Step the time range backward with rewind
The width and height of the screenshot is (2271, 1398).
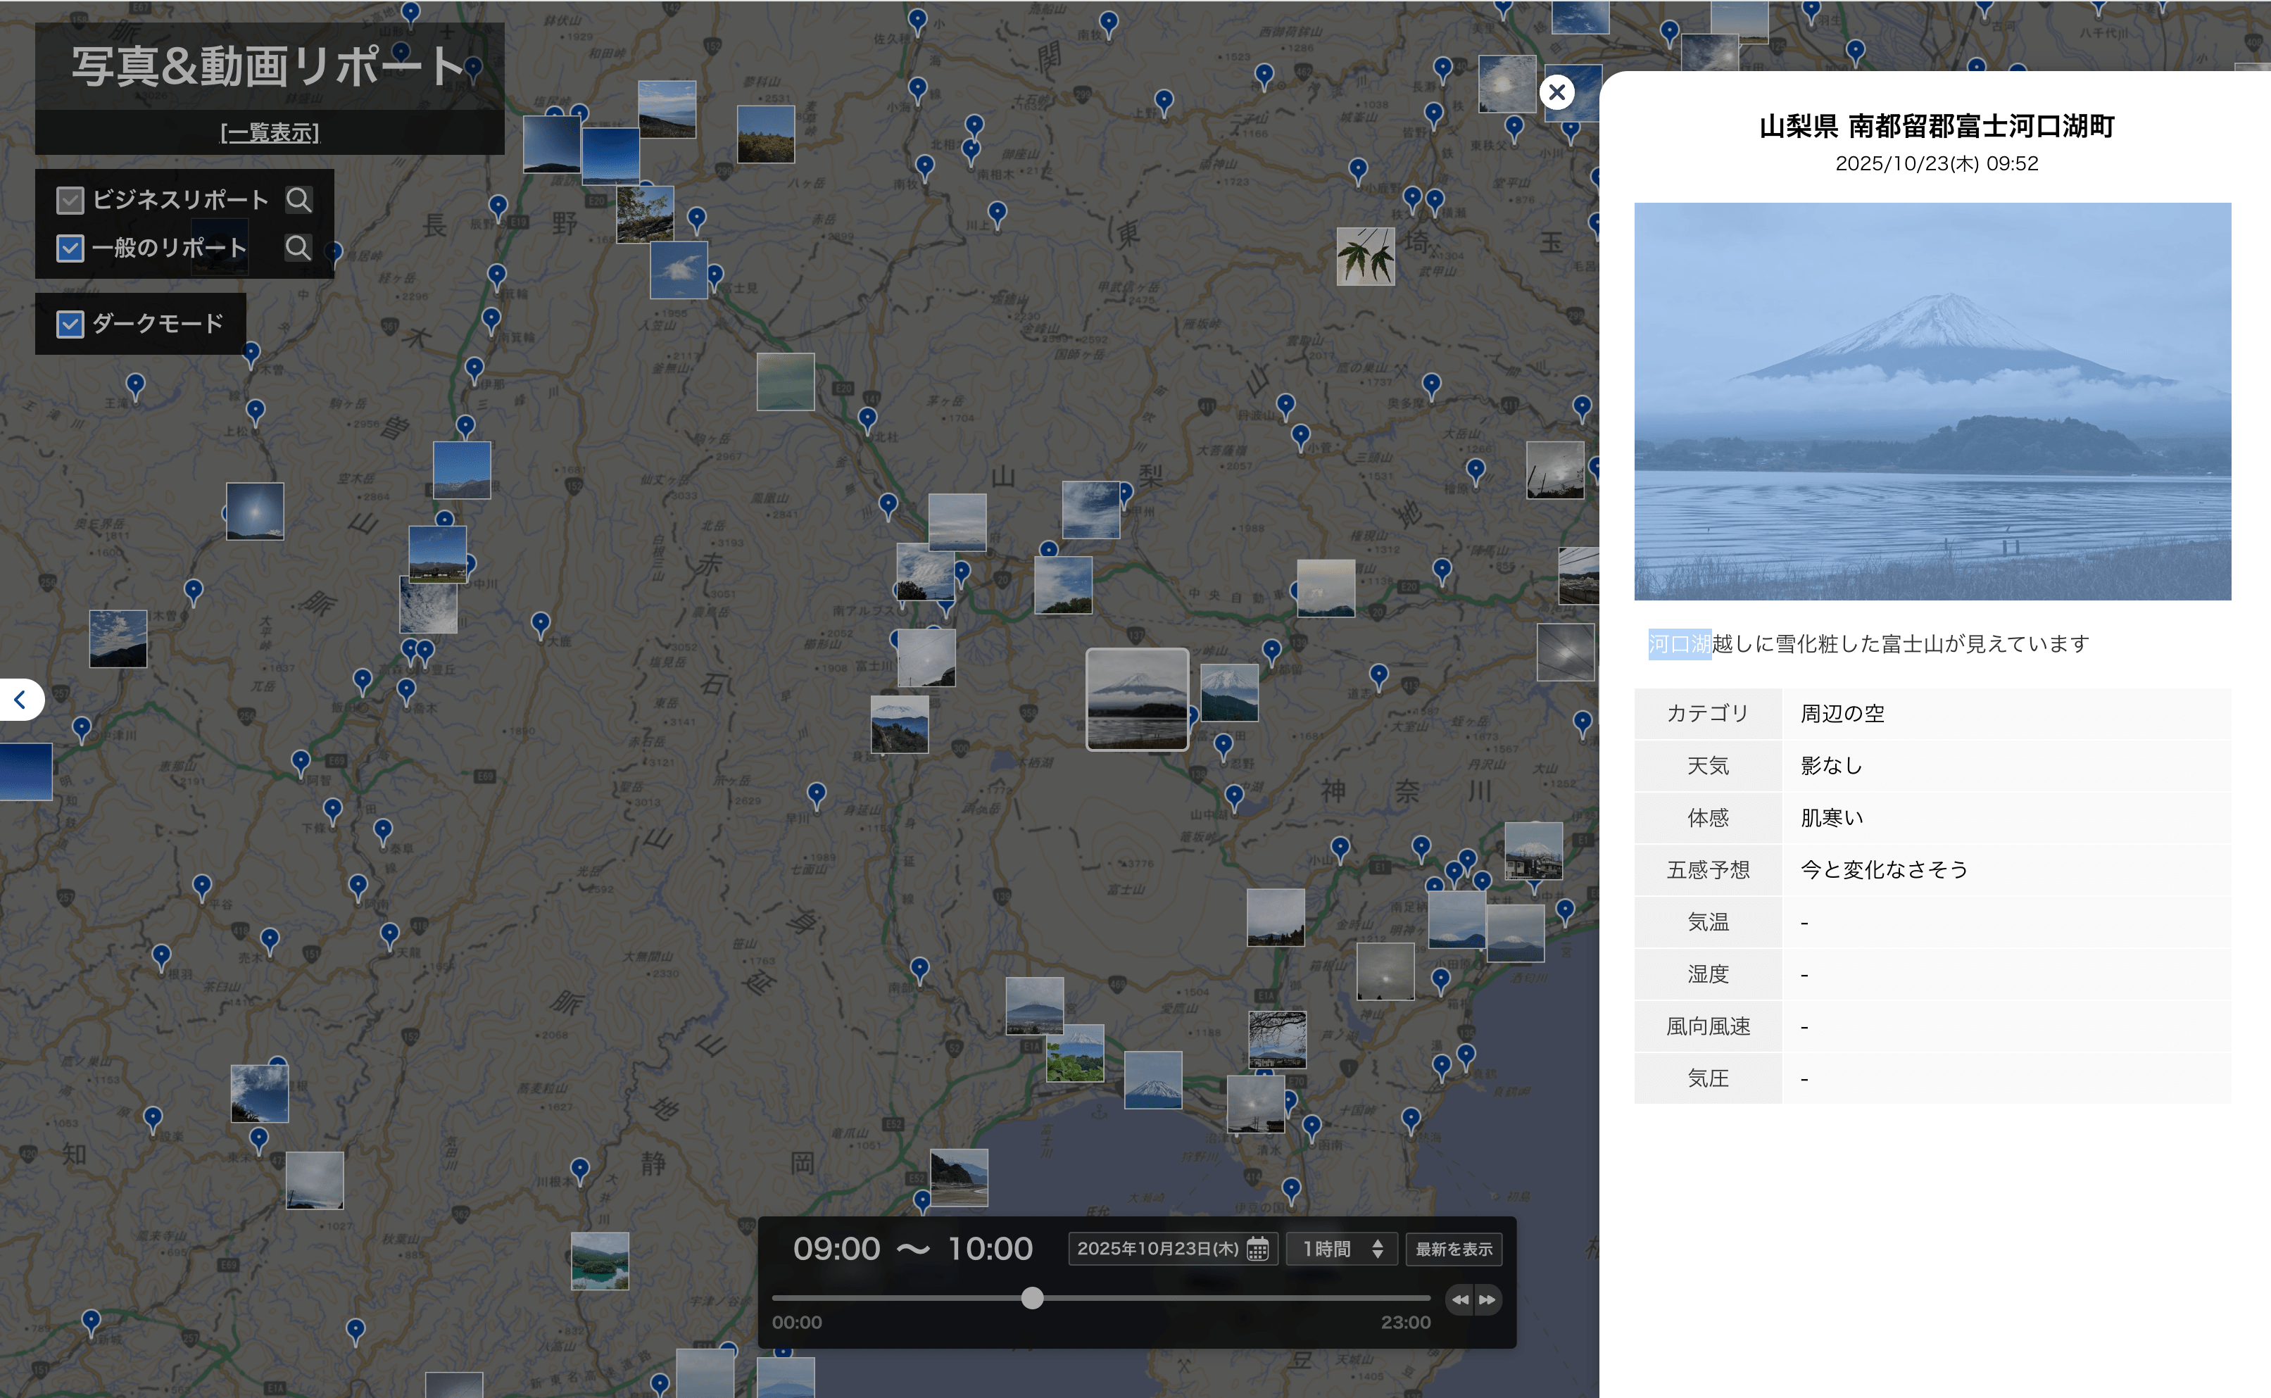[1460, 1299]
